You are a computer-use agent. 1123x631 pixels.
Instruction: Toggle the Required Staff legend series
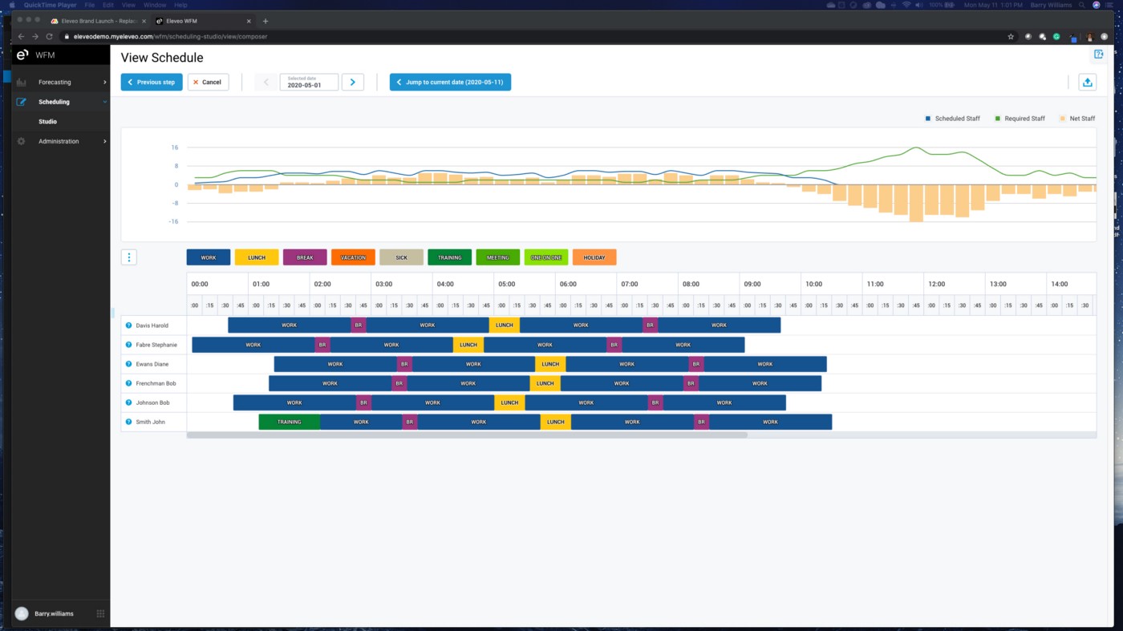[1020, 119]
